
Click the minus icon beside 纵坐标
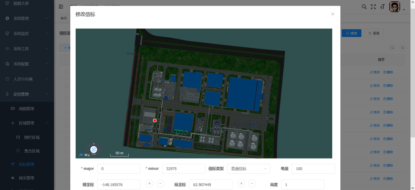pyautogui.click(x=252, y=183)
